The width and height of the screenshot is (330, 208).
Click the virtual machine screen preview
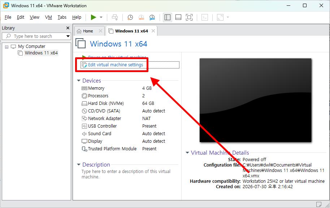[x=255, y=100]
